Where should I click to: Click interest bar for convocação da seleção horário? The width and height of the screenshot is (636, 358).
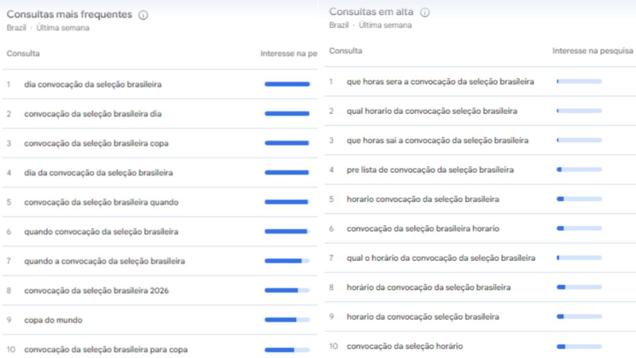[x=579, y=346]
